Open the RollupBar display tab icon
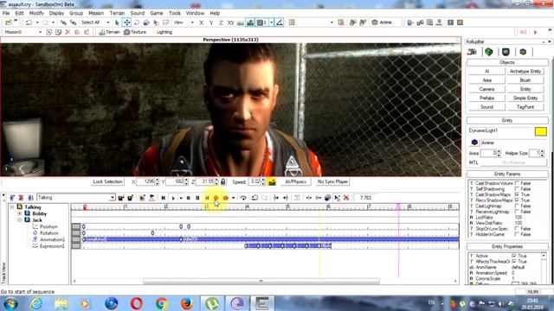The image size is (554, 311). (506, 52)
